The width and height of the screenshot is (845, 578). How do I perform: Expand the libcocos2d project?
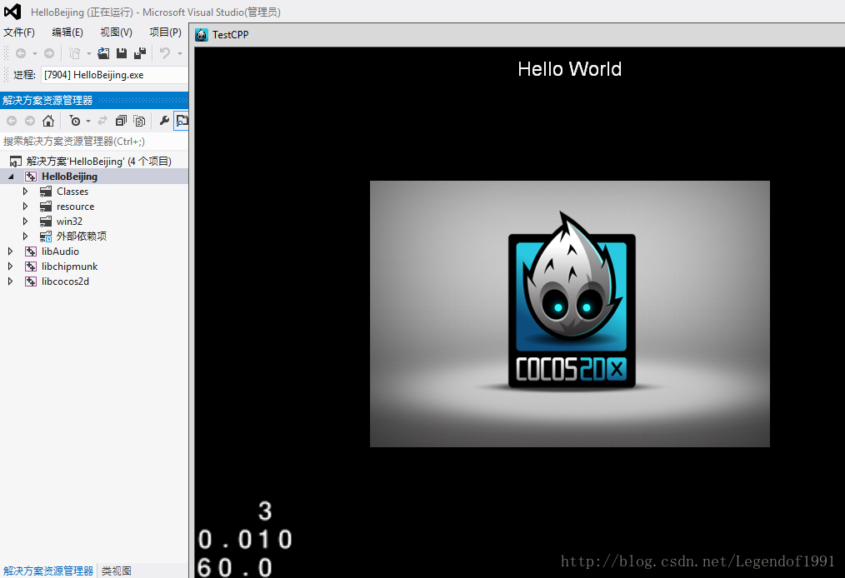click(x=10, y=282)
